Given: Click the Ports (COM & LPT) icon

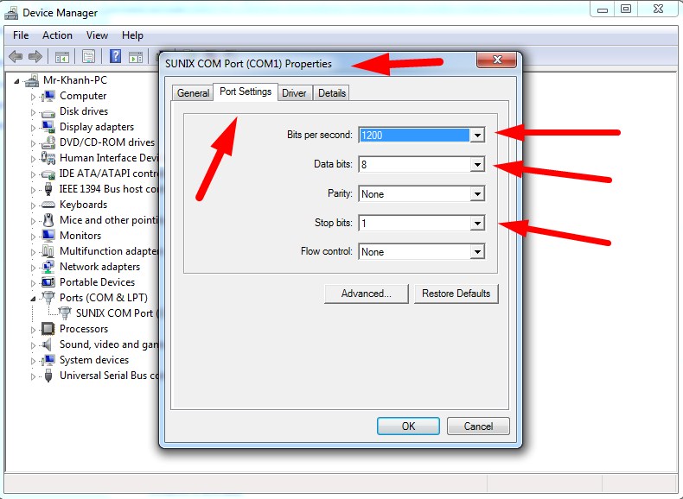Looking at the screenshot, I should click(48, 298).
